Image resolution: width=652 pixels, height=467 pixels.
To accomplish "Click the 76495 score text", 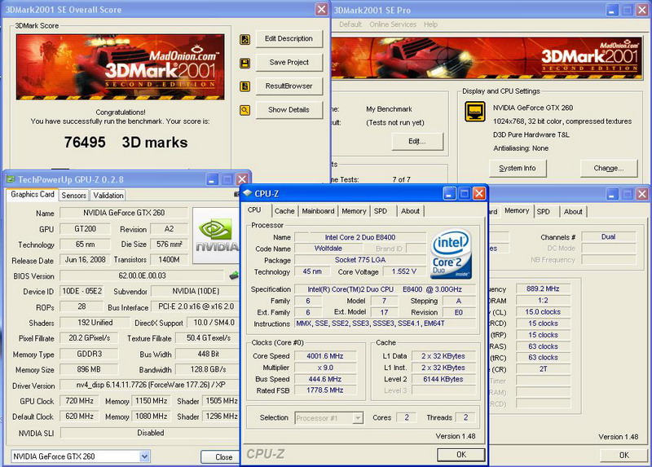I will point(85,143).
